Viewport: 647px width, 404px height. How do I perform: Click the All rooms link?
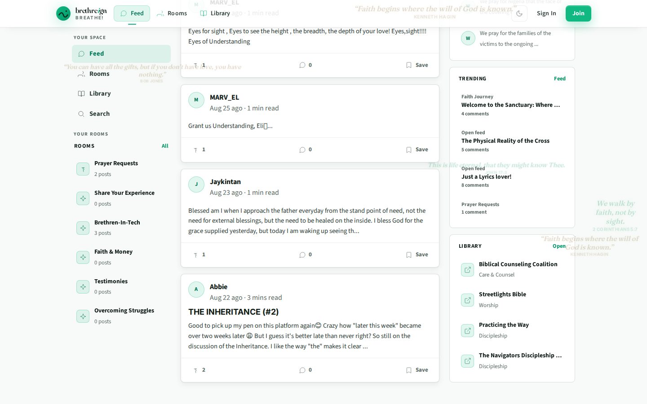click(x=165, y=146)
